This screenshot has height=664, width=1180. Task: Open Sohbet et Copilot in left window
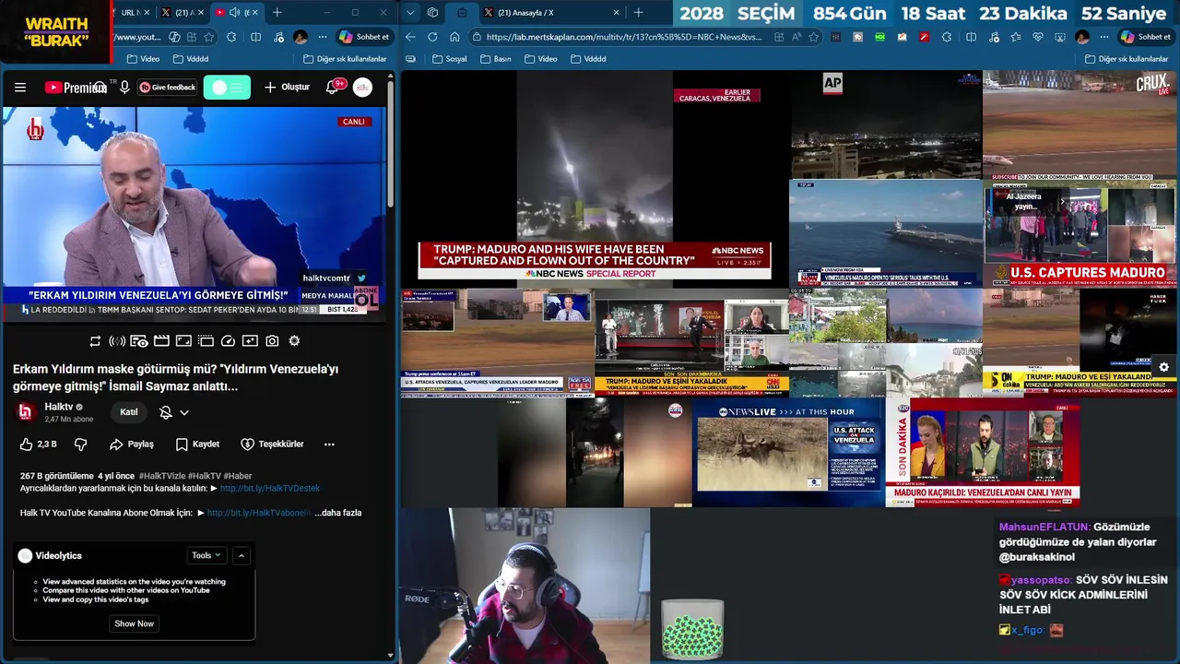(x=363, y=37)
